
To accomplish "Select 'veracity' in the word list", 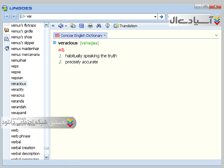I will coord(17,90).
